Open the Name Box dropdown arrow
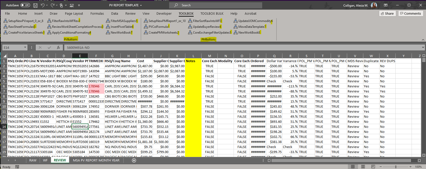Image resolution: width=426 pixels, height=169 pixels. (x=25, y=47)
